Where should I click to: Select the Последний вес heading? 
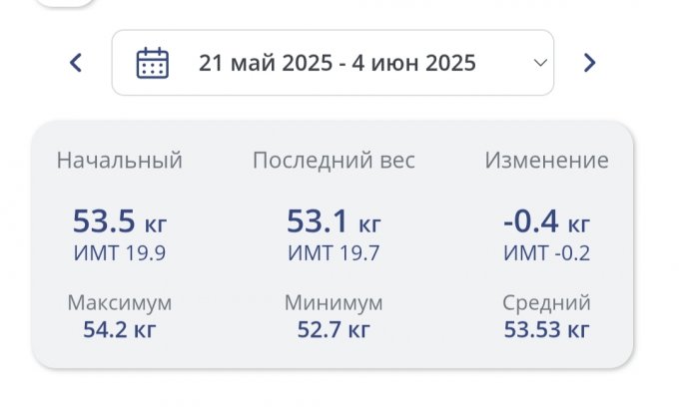pos(334,161)
